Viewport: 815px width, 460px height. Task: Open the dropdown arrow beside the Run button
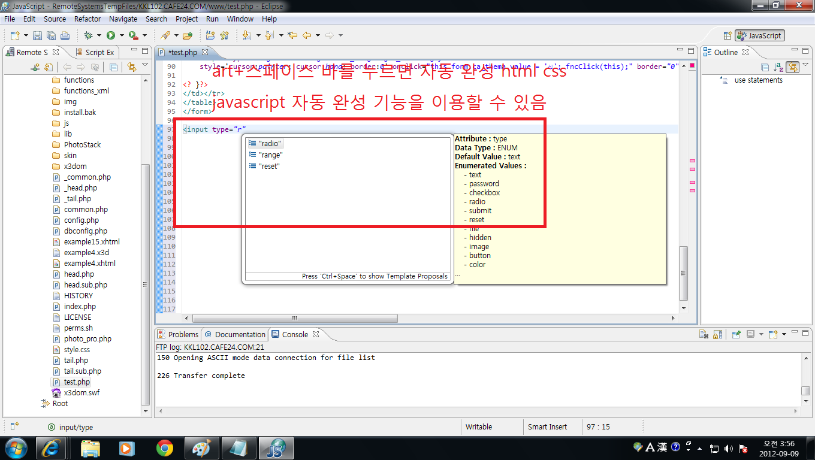click(120, 36)
